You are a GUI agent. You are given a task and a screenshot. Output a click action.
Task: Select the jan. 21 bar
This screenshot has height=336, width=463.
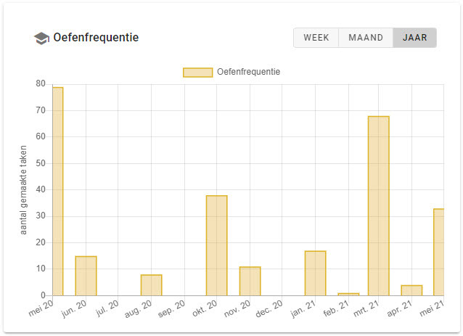(x=315, y=273)
